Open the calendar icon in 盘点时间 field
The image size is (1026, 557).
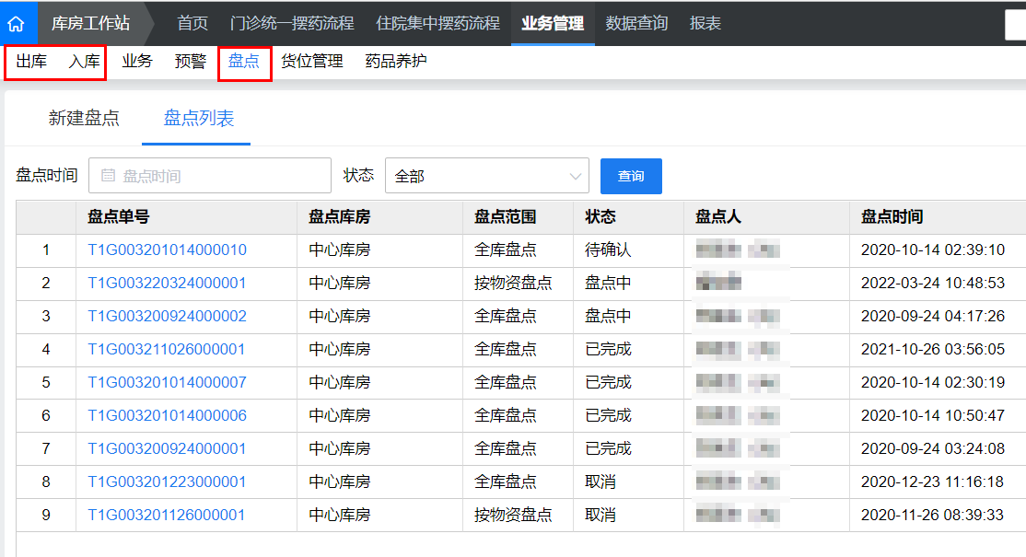coord(105,175)
